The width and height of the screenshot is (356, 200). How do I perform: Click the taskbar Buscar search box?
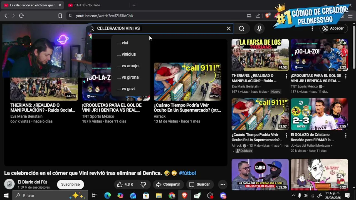50,196
